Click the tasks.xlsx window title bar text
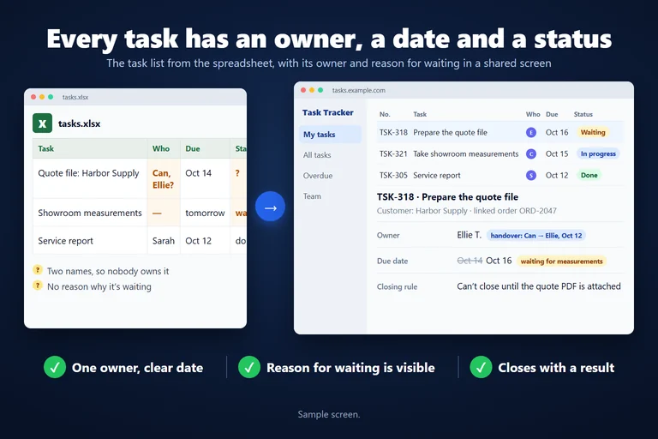Screen dimensions: 658x439 coord(75,97)
